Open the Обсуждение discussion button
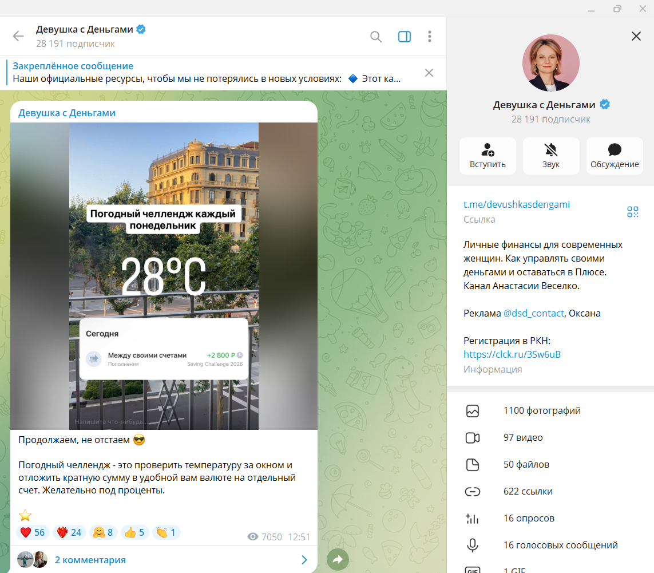This screenshot has width=654, height=573. (615, 156)
